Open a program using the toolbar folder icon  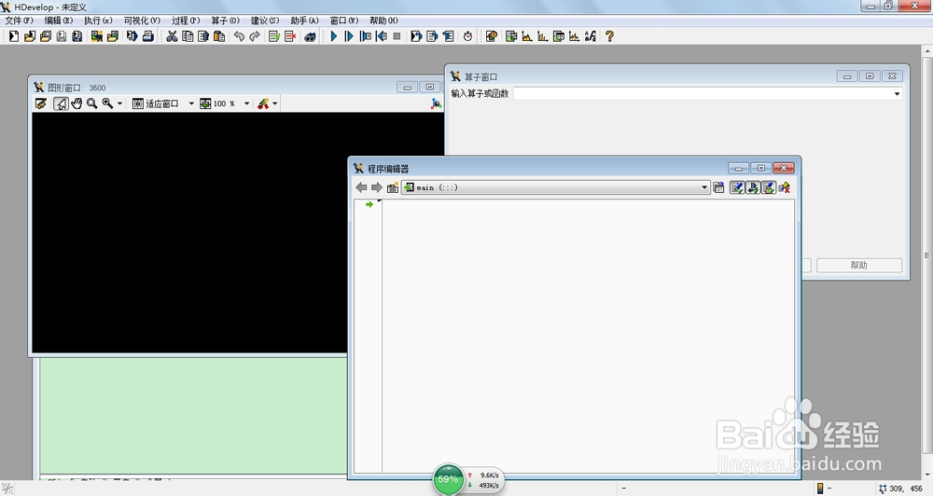pos(30,36)
